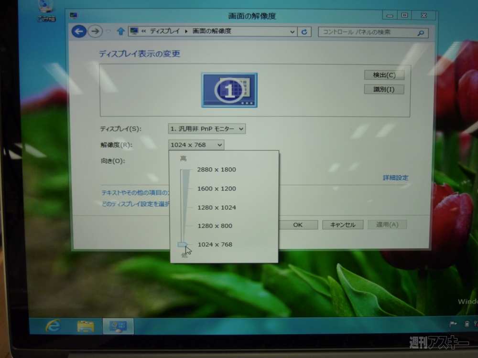Click the resolution slider thumb
The image size is (478, 358).
click(183, 244)
